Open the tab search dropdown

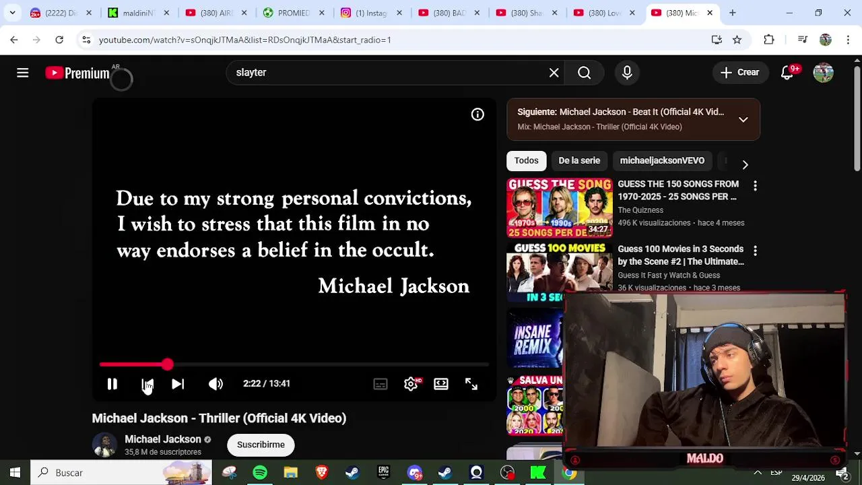12,13
